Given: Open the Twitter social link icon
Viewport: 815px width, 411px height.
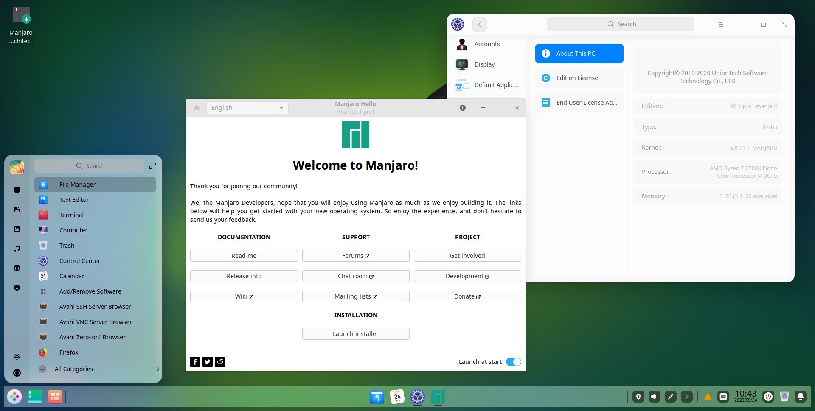Looking at the screenshot, I should click(208, 362).
